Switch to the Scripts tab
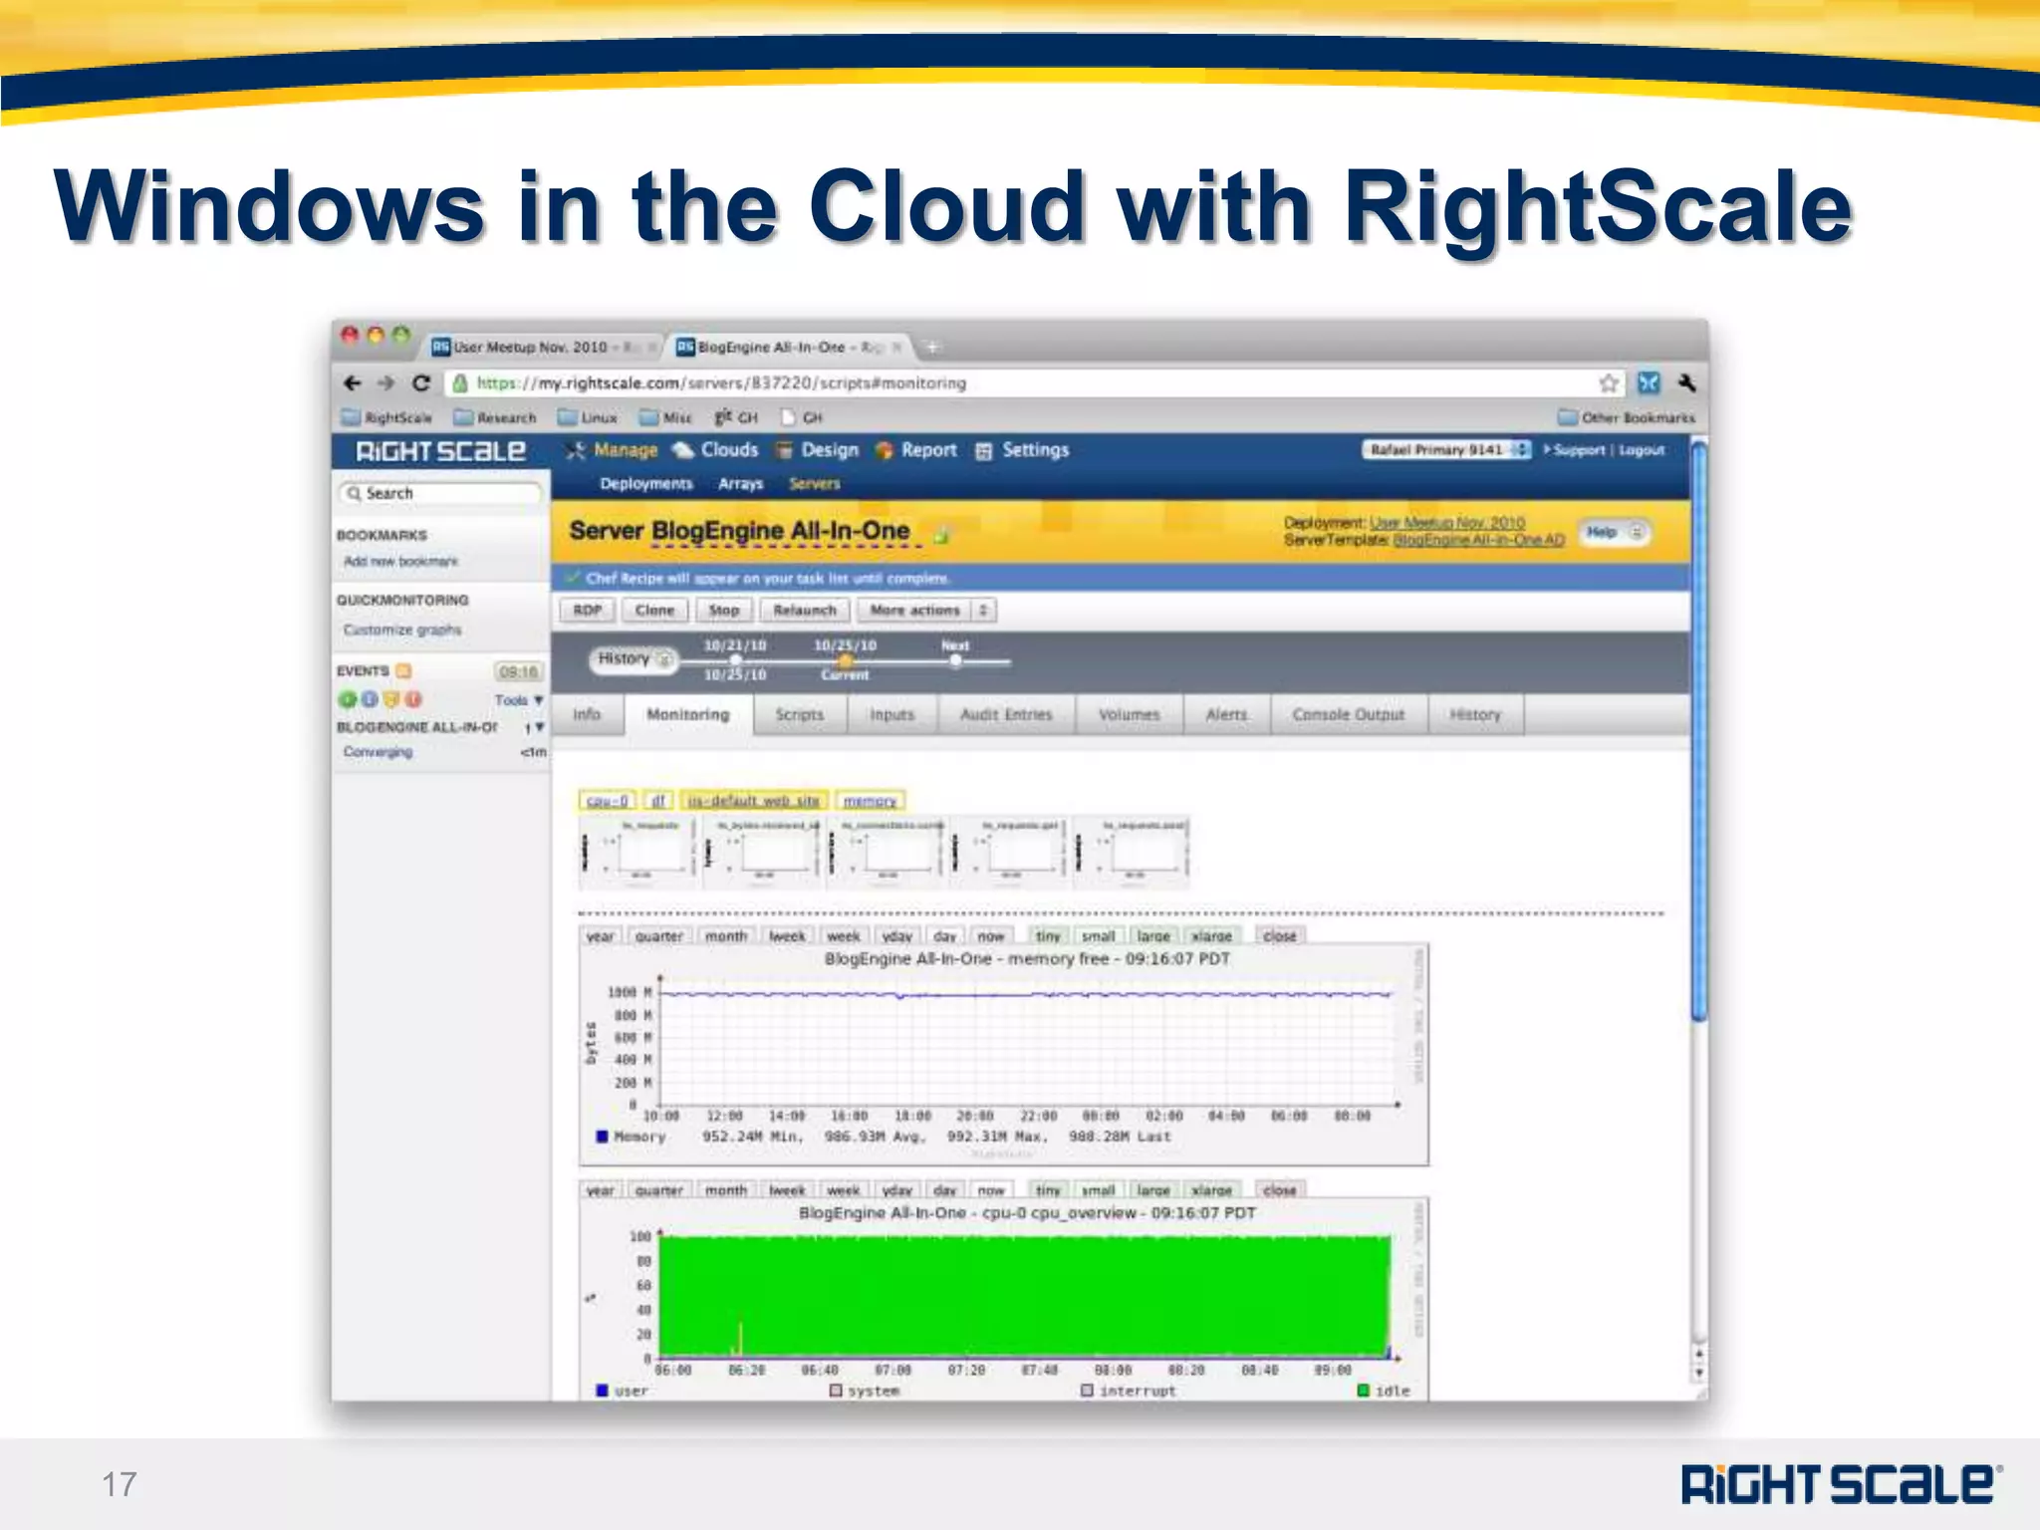This screenshot has width=2040, height=1530. click(799, 714)
